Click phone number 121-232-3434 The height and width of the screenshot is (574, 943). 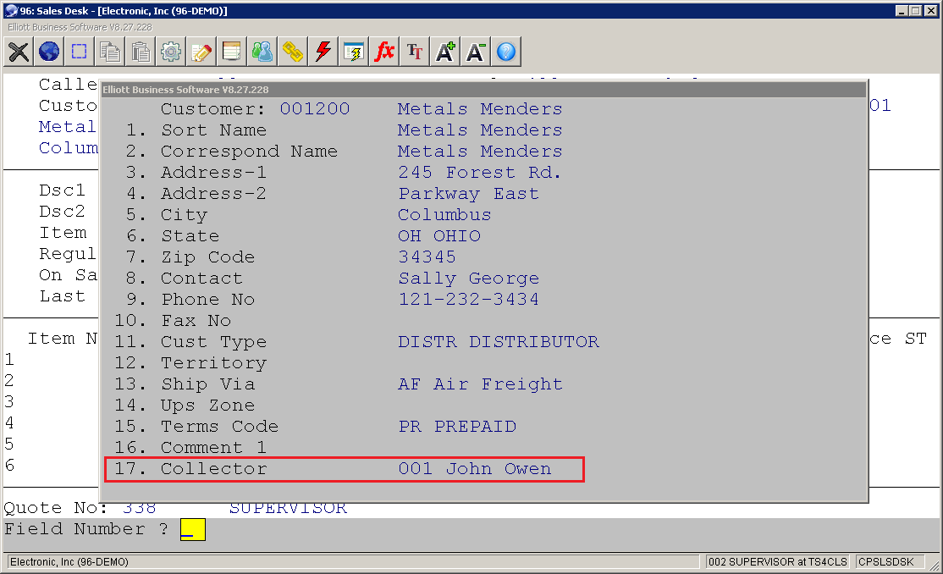(468, 299)
